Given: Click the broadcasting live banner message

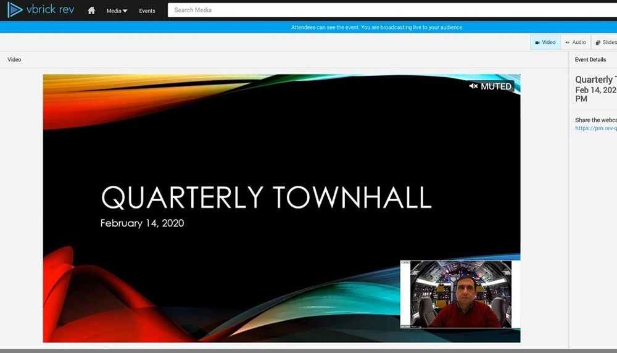Looking at the screenshot, I should tap(377, 27).
